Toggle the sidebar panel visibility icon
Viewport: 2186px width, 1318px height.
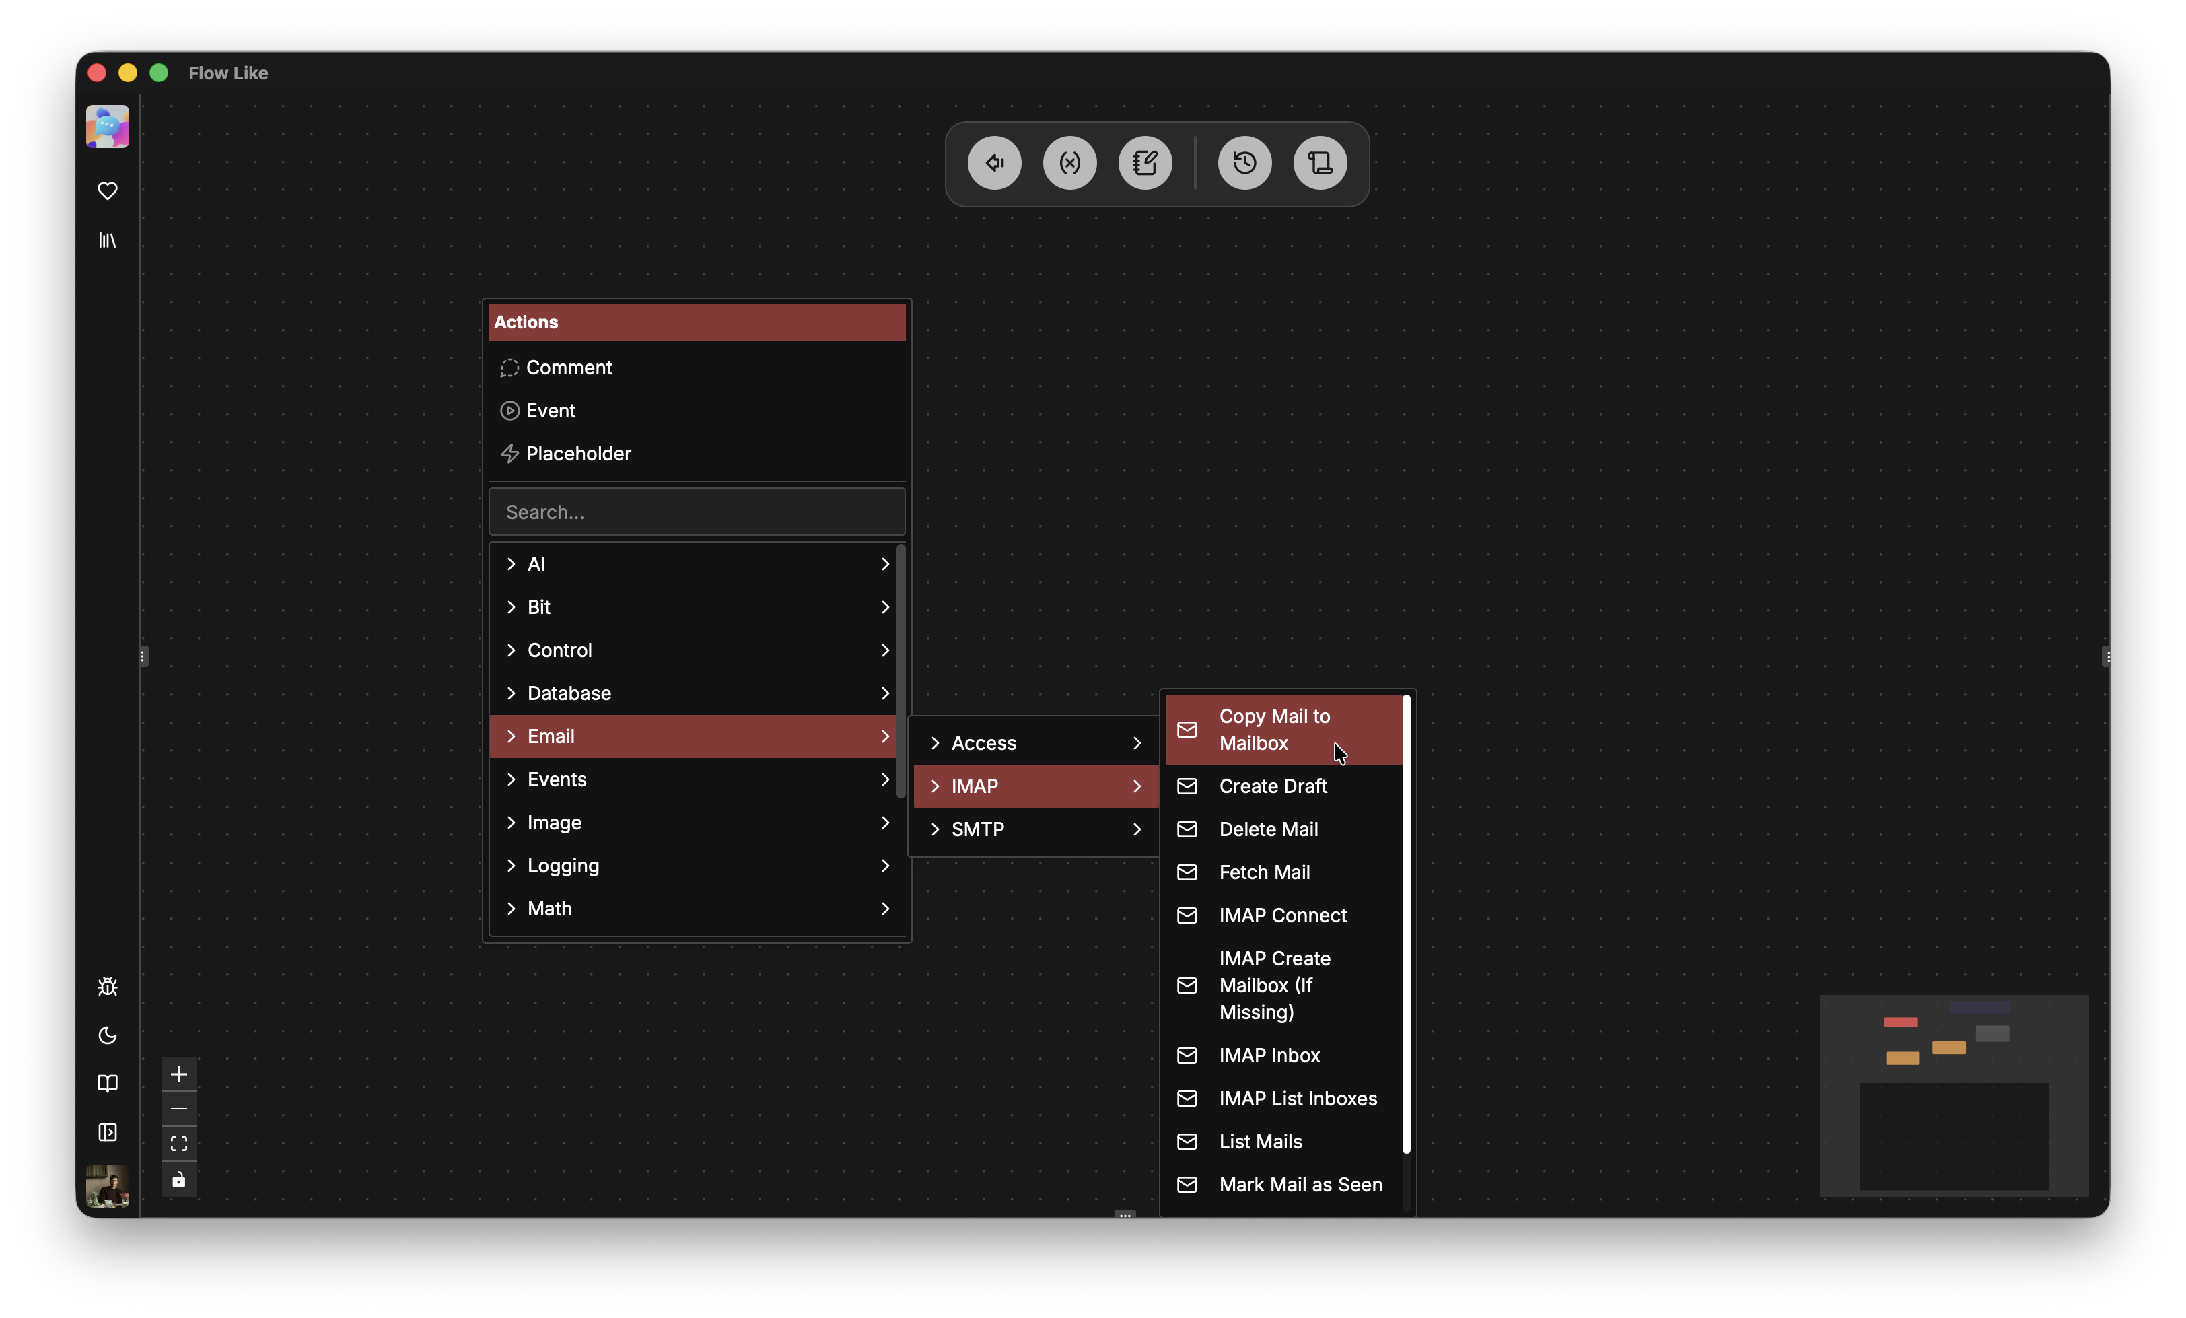tap(106, 1132)
